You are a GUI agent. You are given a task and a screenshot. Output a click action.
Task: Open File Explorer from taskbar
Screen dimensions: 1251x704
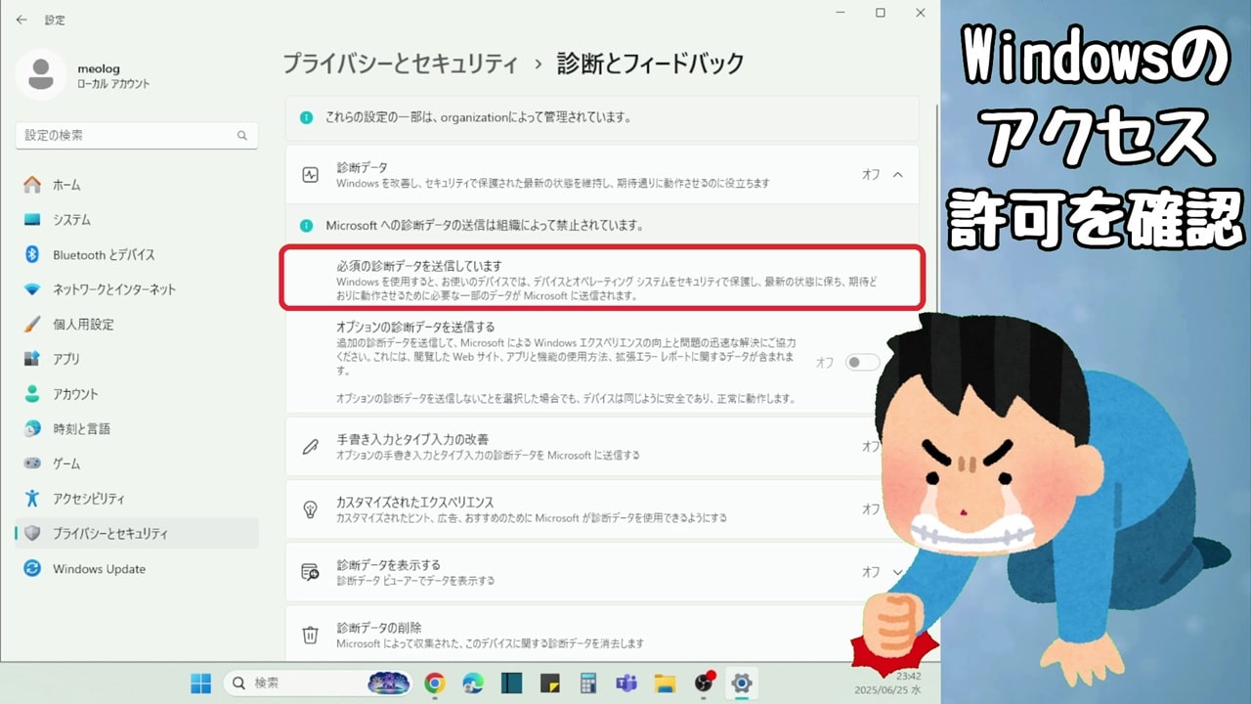point(665,683)
